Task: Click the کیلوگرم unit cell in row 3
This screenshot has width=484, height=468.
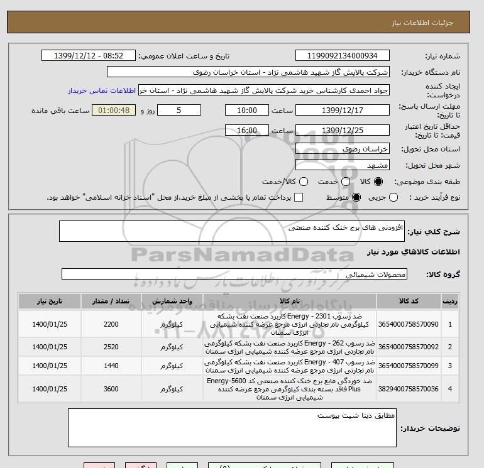Action: [172, 366]
